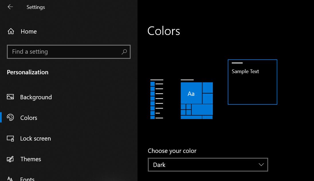Click the Themes brush icon
Viewport: 314px width, 181px height.
point(10,159)
